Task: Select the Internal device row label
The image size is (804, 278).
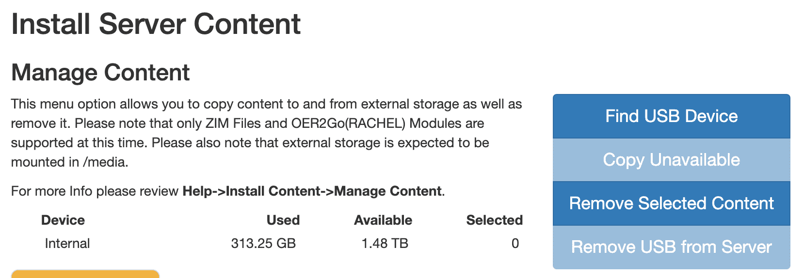Action: tap(67, 243)
